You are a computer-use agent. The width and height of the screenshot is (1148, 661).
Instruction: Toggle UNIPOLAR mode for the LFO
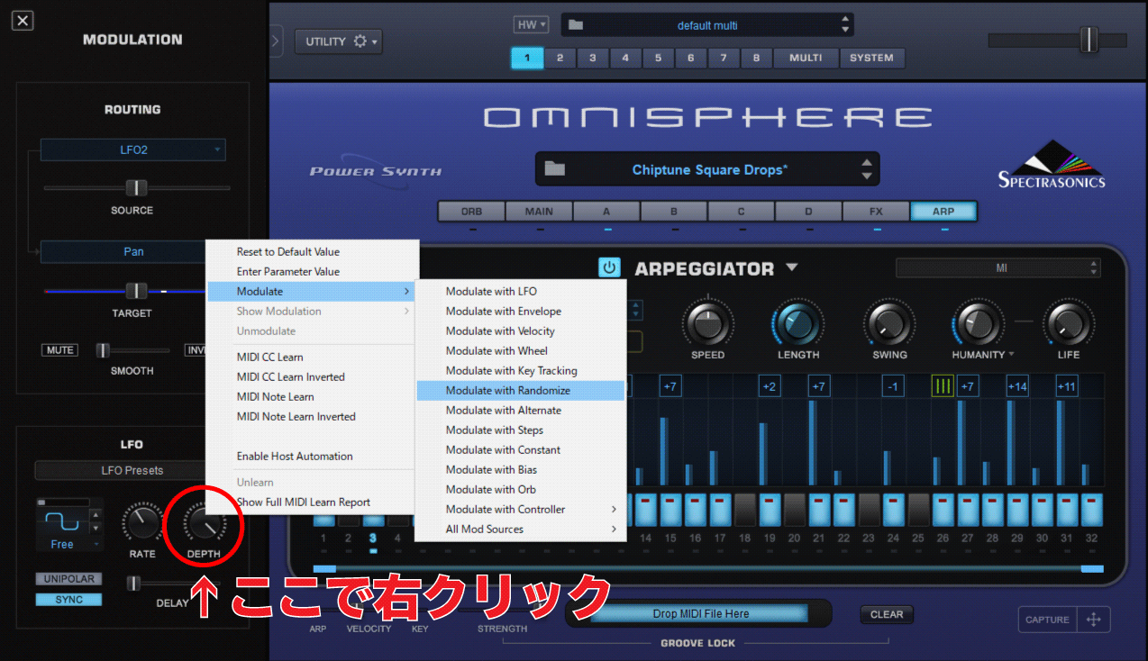[68, 579]
